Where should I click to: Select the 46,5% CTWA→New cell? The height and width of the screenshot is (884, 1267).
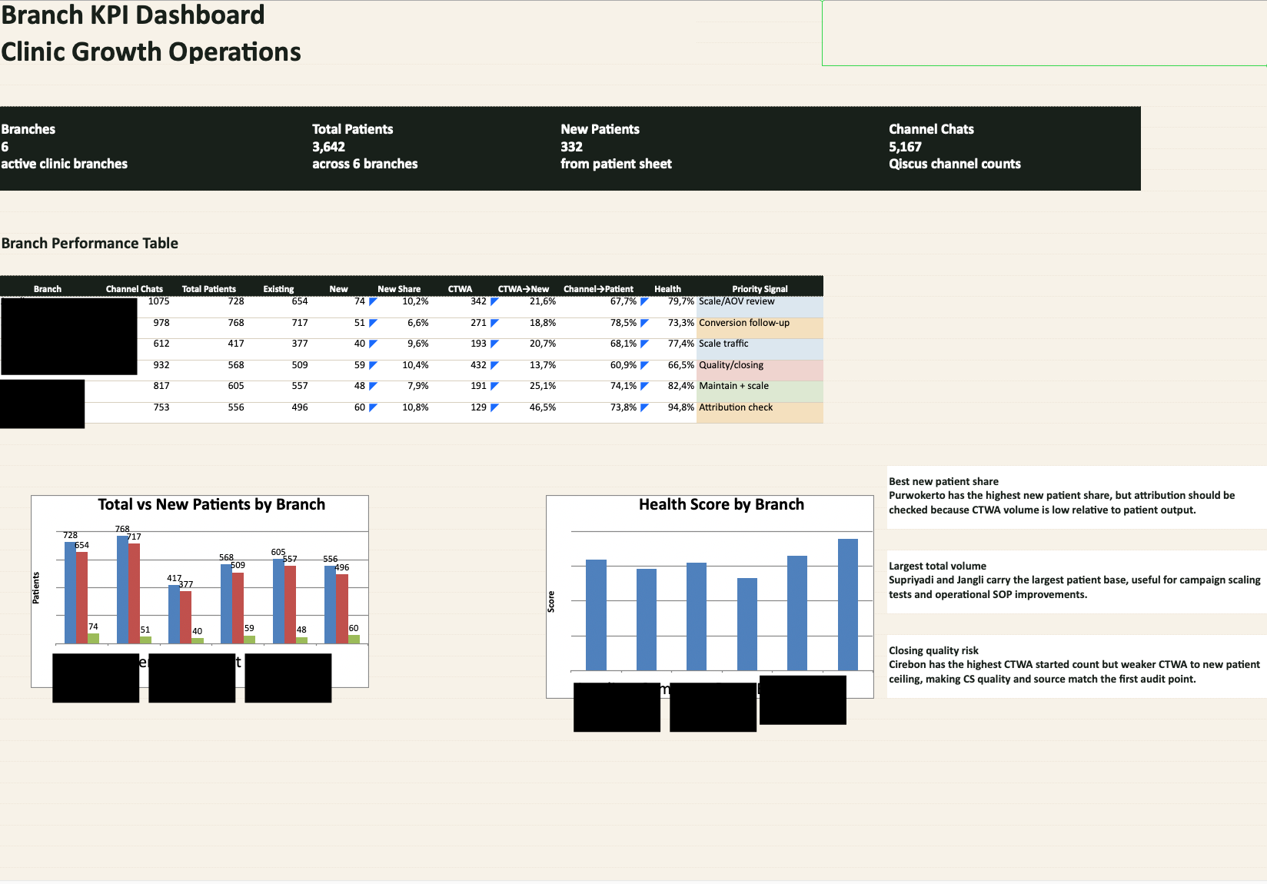[543, 407]
